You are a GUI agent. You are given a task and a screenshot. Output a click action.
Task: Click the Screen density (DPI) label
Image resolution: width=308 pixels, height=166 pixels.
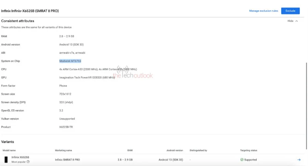[13, 103]
